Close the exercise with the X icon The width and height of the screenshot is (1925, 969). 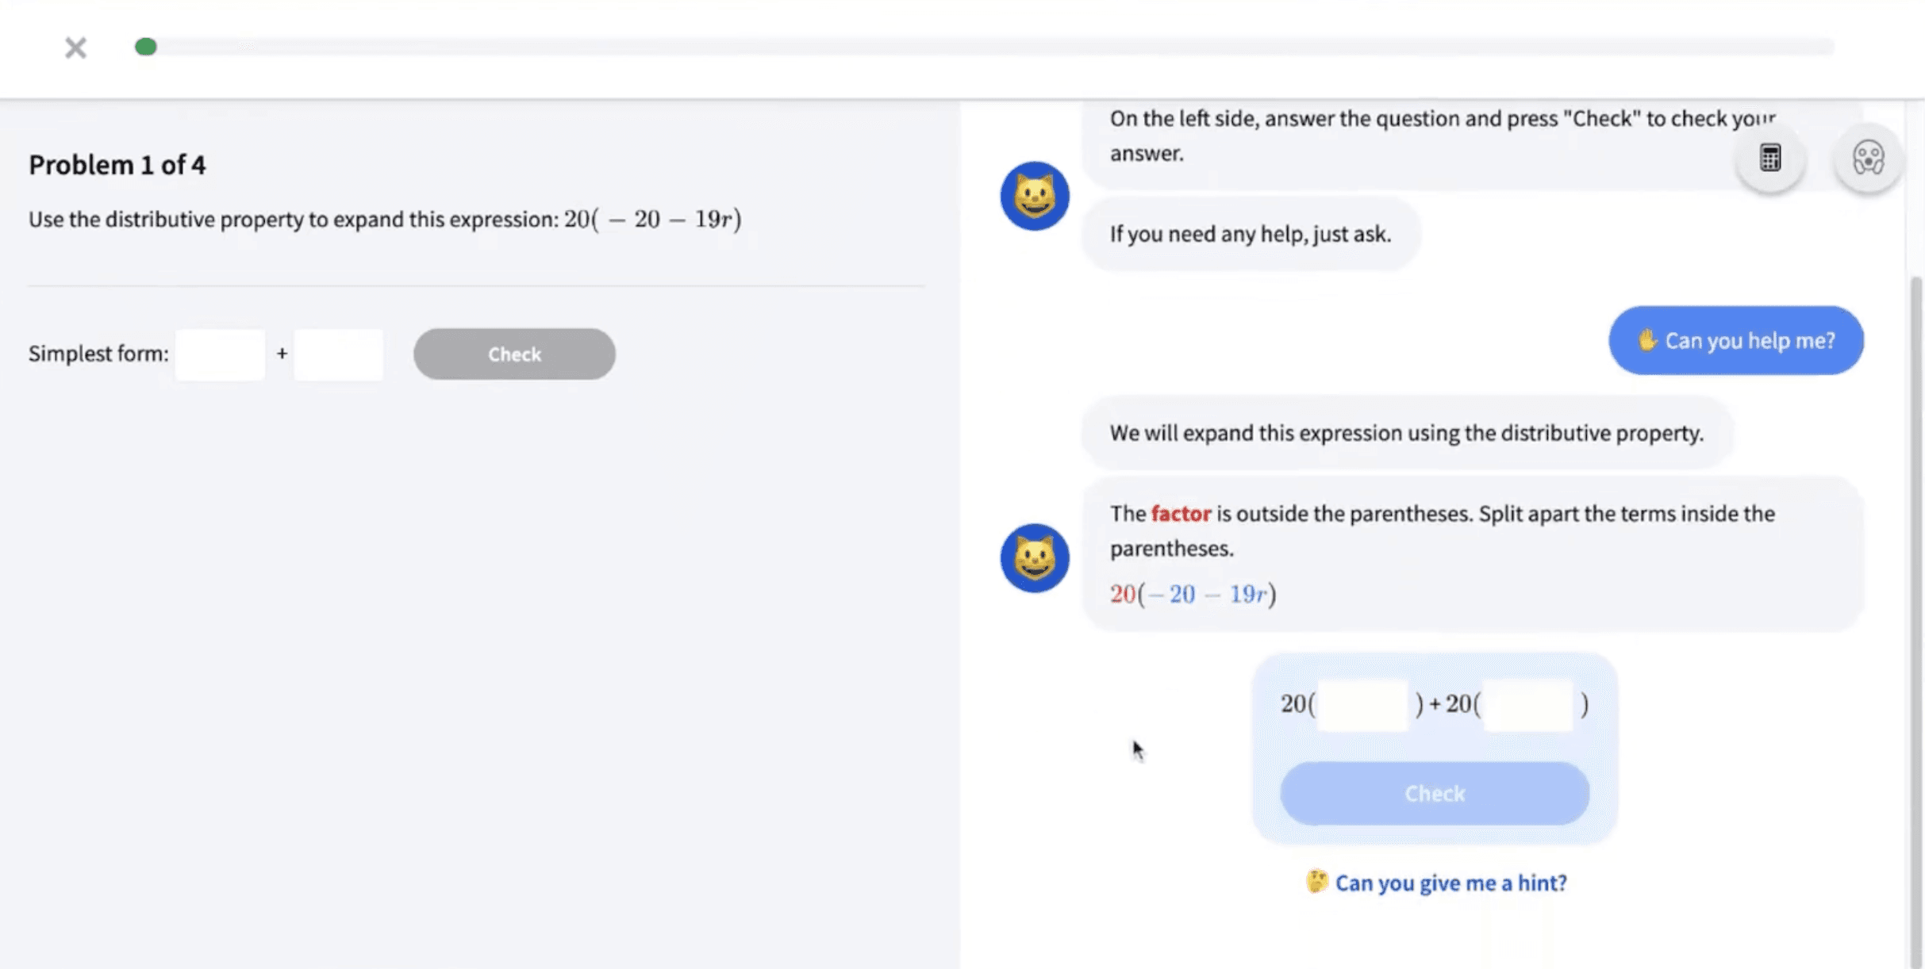[75, 48]
